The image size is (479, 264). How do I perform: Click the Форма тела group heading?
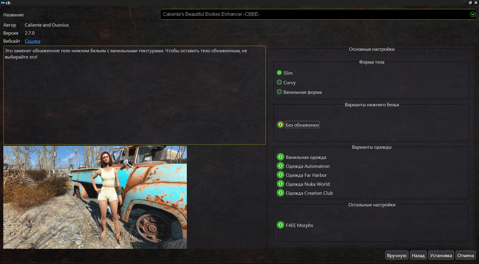coord(372,62)
